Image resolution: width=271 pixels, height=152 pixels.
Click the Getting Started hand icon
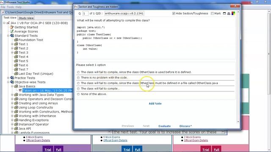(x=12, y=27)
